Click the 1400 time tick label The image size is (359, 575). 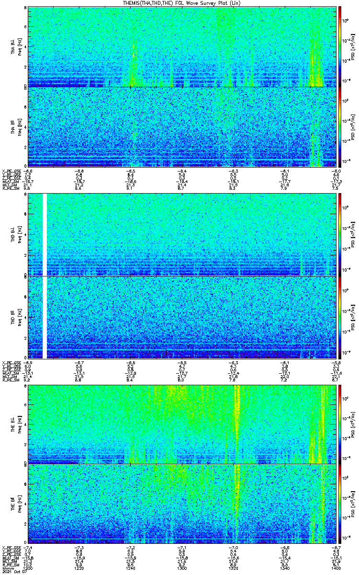[x=336, y=568]
